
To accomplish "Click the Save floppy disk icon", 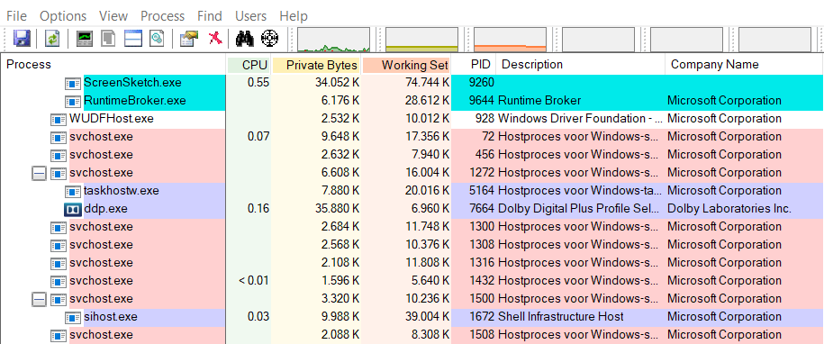I will point(22,39).
